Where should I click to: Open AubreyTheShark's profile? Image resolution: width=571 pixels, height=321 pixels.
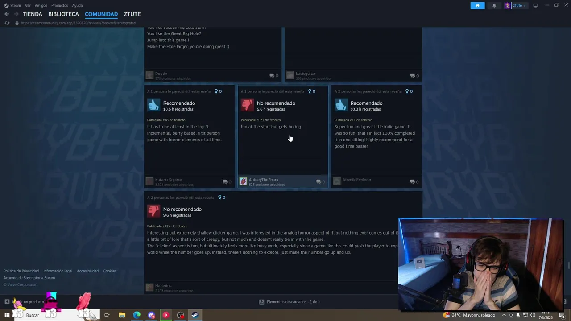[264, 180]
